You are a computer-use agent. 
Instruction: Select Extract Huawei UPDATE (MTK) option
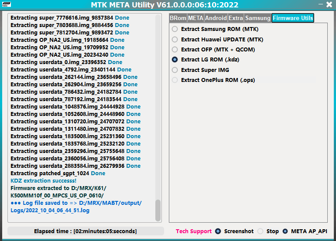pos(217,40)
